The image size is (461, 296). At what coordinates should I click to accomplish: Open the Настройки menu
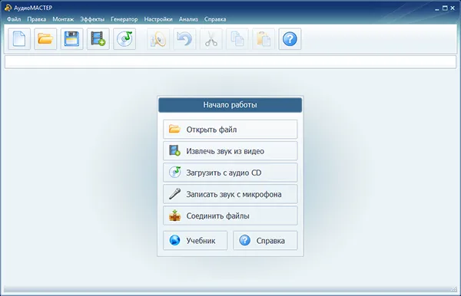158,19
